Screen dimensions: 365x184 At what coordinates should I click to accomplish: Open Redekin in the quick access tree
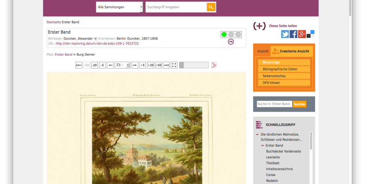[272, 181]
